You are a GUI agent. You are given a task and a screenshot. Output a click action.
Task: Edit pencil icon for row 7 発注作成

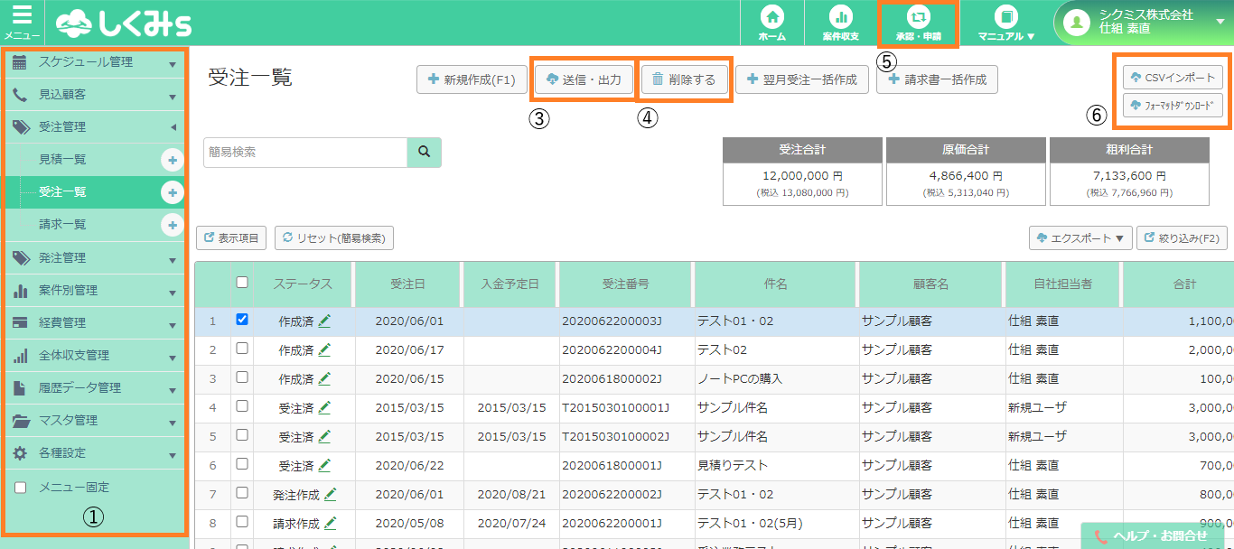point(331,494)
